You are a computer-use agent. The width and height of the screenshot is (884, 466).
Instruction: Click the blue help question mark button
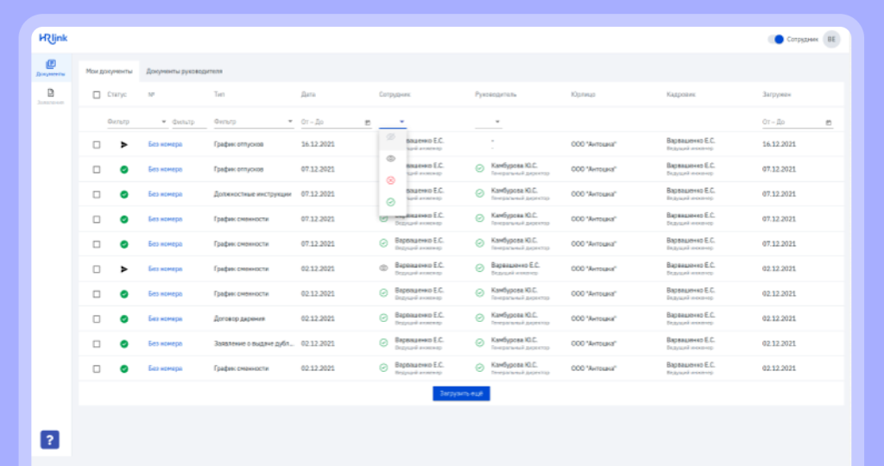pyautogui.click(x=50, y=439)
